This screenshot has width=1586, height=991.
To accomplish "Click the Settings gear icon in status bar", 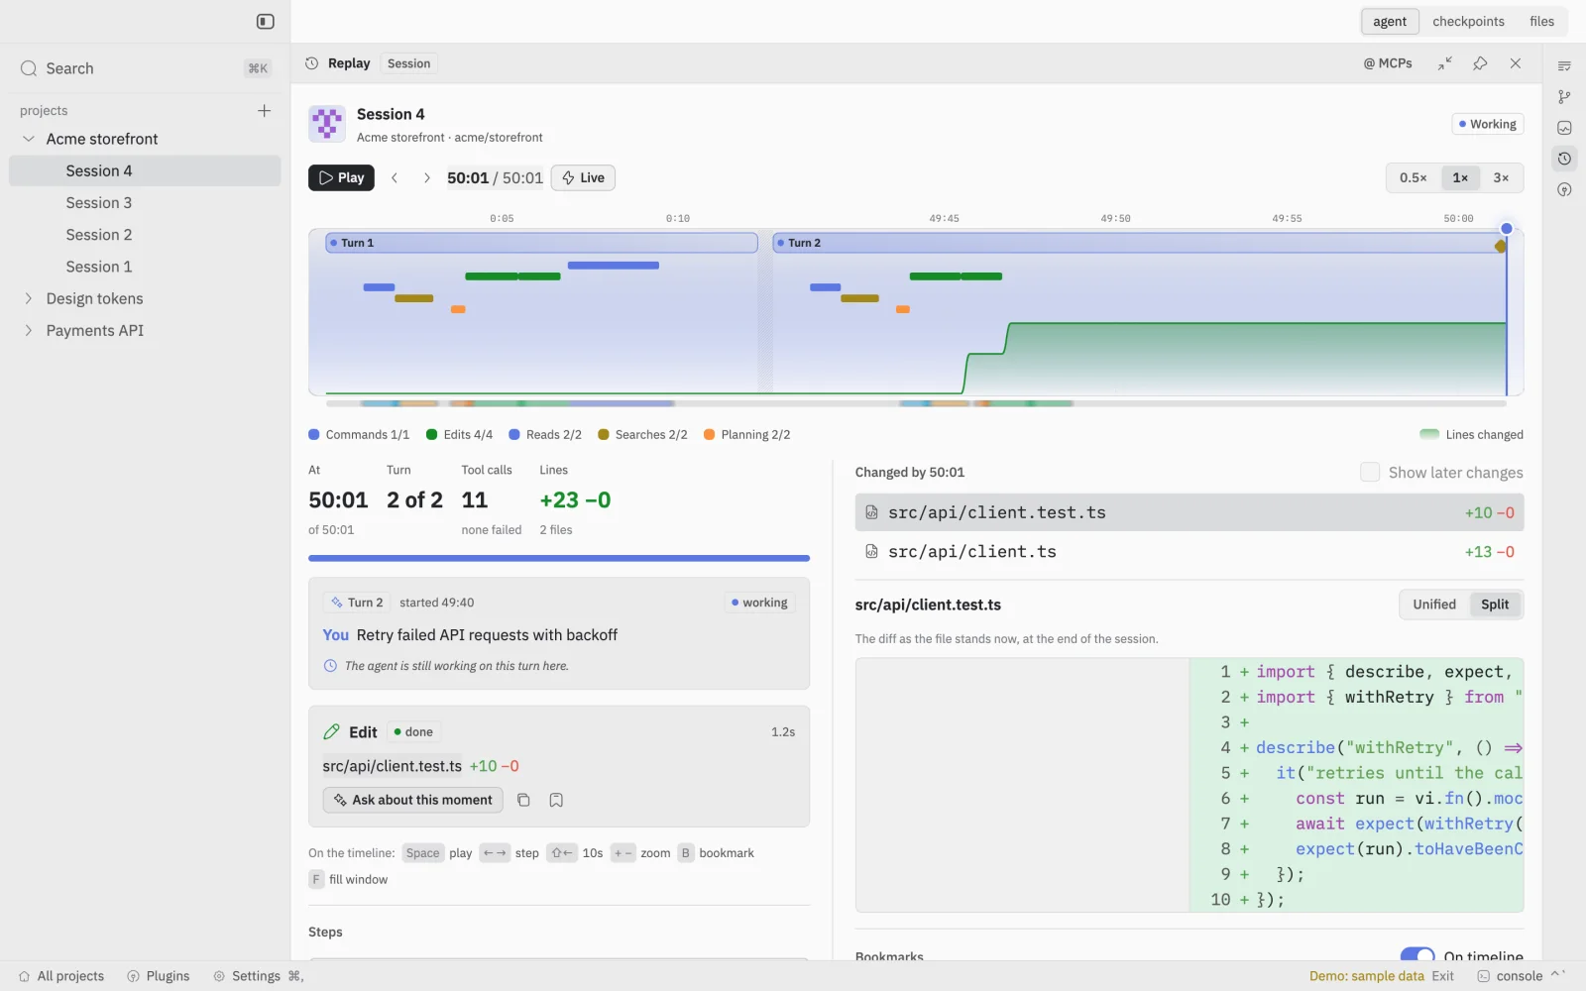I will 219,976.
